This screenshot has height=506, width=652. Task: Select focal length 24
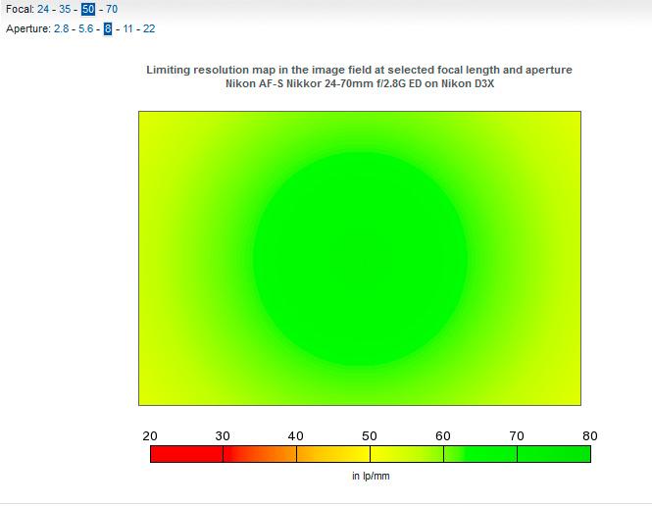tap(43, 9)
